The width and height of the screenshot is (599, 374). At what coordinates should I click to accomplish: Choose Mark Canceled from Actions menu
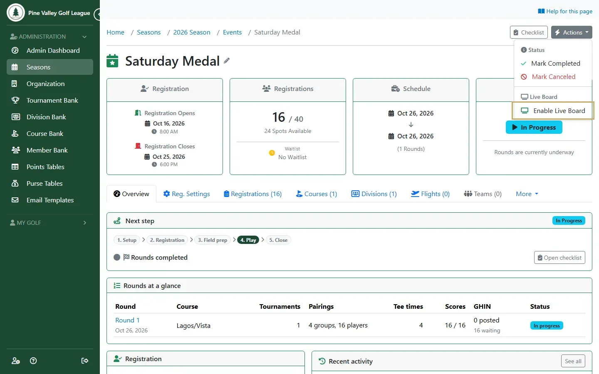553,76
